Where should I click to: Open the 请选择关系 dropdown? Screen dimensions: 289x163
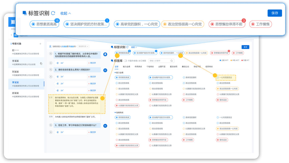[83, 46]
